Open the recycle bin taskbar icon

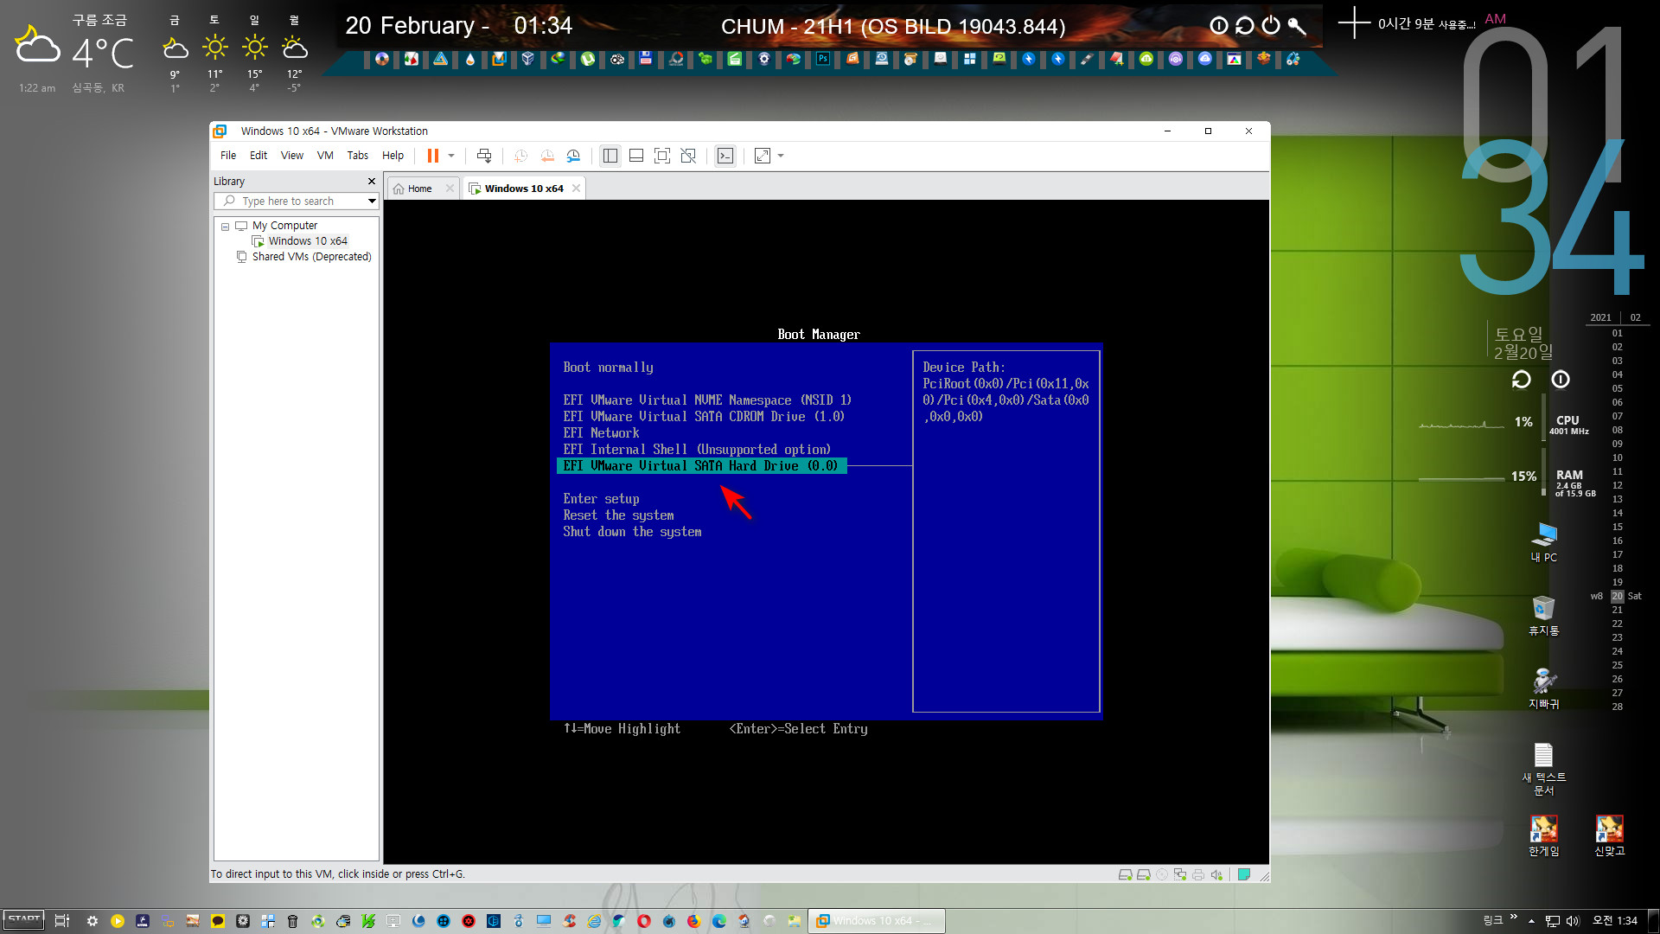292,921
